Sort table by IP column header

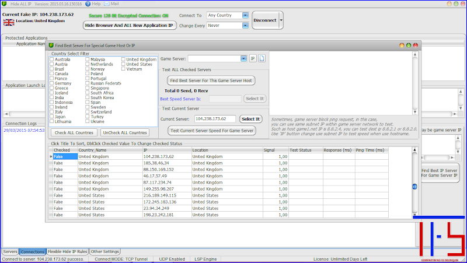point(167,150)
